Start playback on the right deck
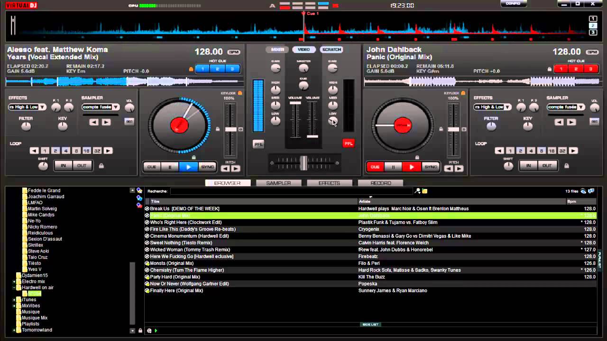 click(411, 167)
